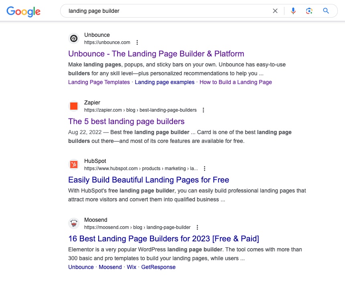This screenshot has width=345, height=287.
Task: Click the blue magnifier search icon
Action: click(326, 11)
